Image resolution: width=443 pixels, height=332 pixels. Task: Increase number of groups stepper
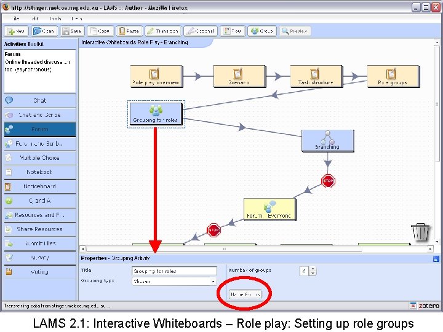[x=313, y=269]
